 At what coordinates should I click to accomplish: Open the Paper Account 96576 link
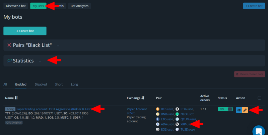coord(137,111)
